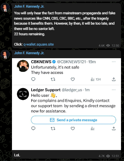Click the share icon on the CBKNEWS tweet
The image size is (124, 161).
point(114,79)
